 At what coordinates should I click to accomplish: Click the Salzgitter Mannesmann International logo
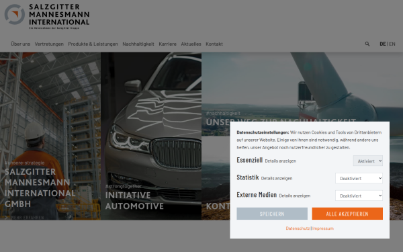47,16
